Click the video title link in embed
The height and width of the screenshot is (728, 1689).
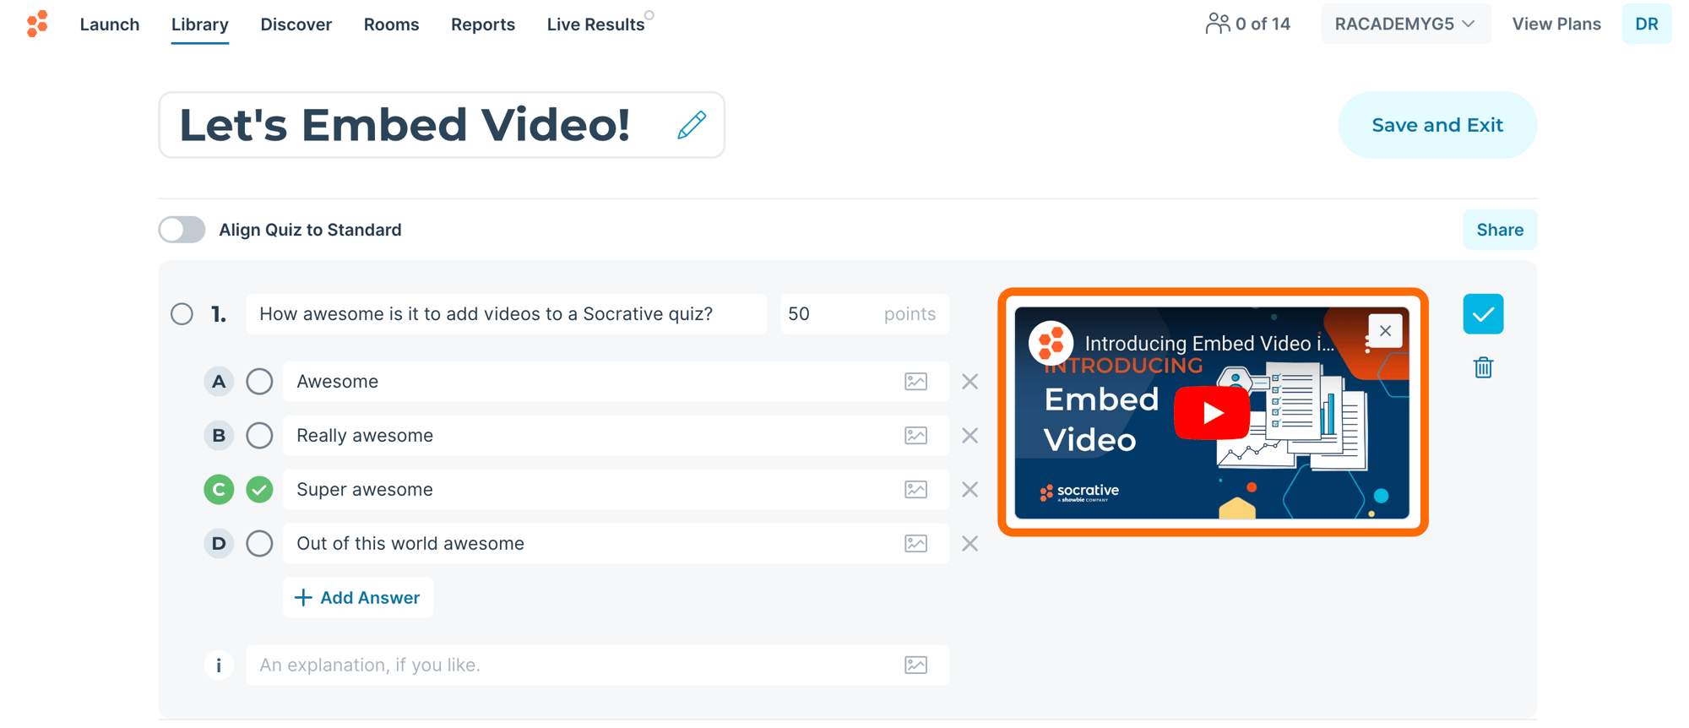pos(1209,344)
